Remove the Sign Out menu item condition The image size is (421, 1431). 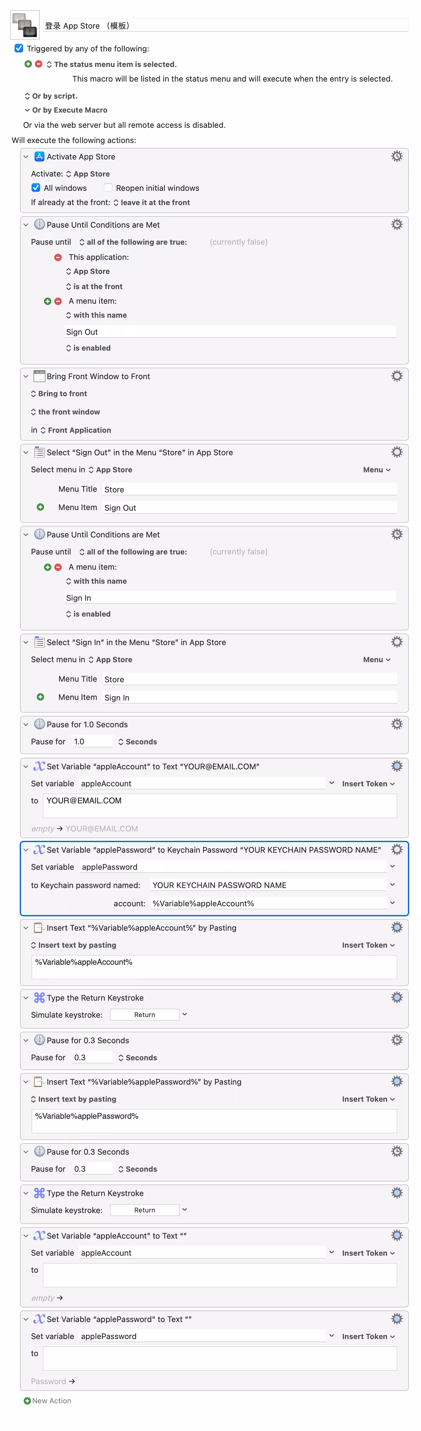58,301
